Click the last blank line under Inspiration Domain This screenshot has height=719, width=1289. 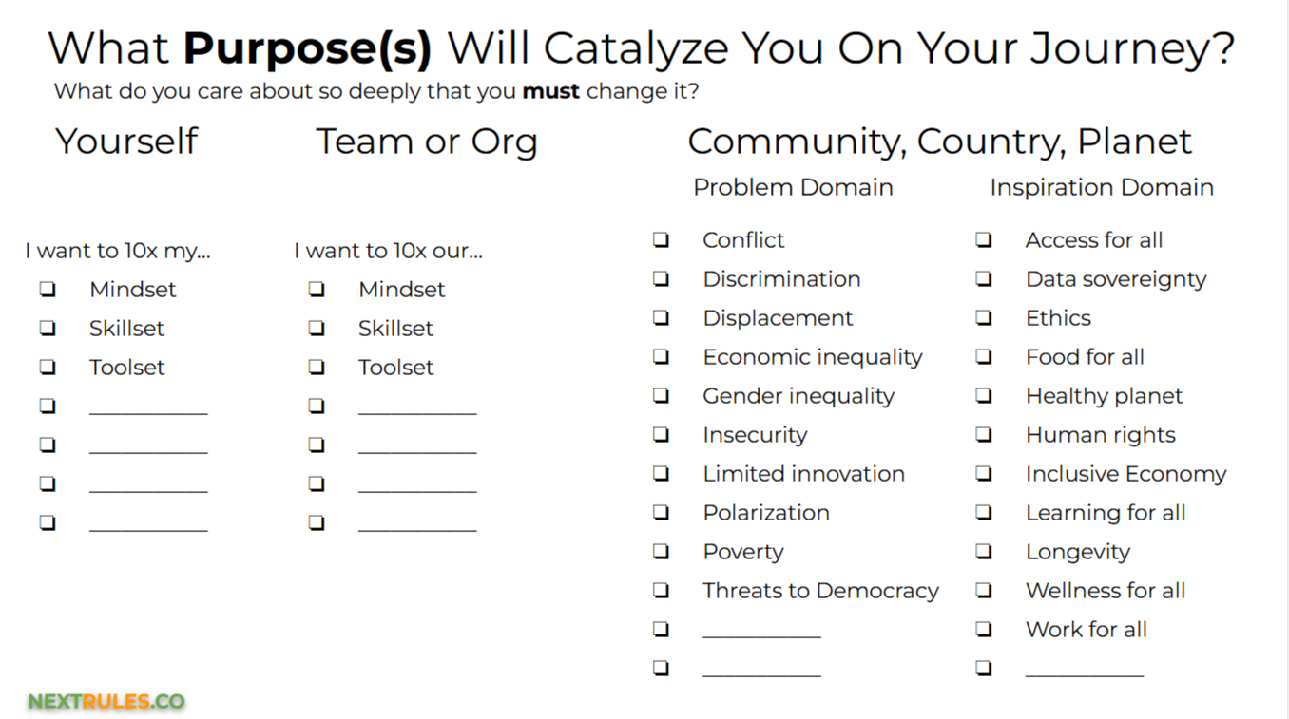click(x=1084, y=670)
